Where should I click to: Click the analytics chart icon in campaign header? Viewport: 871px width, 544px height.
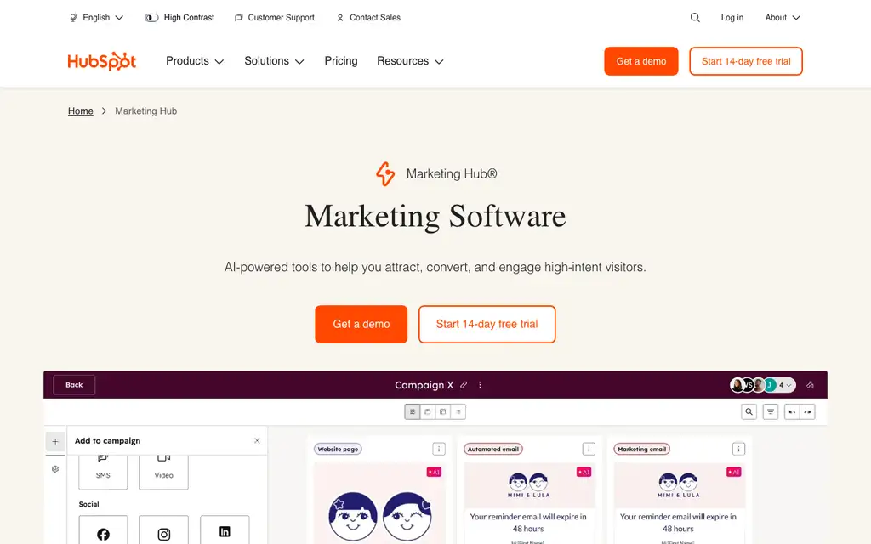[810, 385]
